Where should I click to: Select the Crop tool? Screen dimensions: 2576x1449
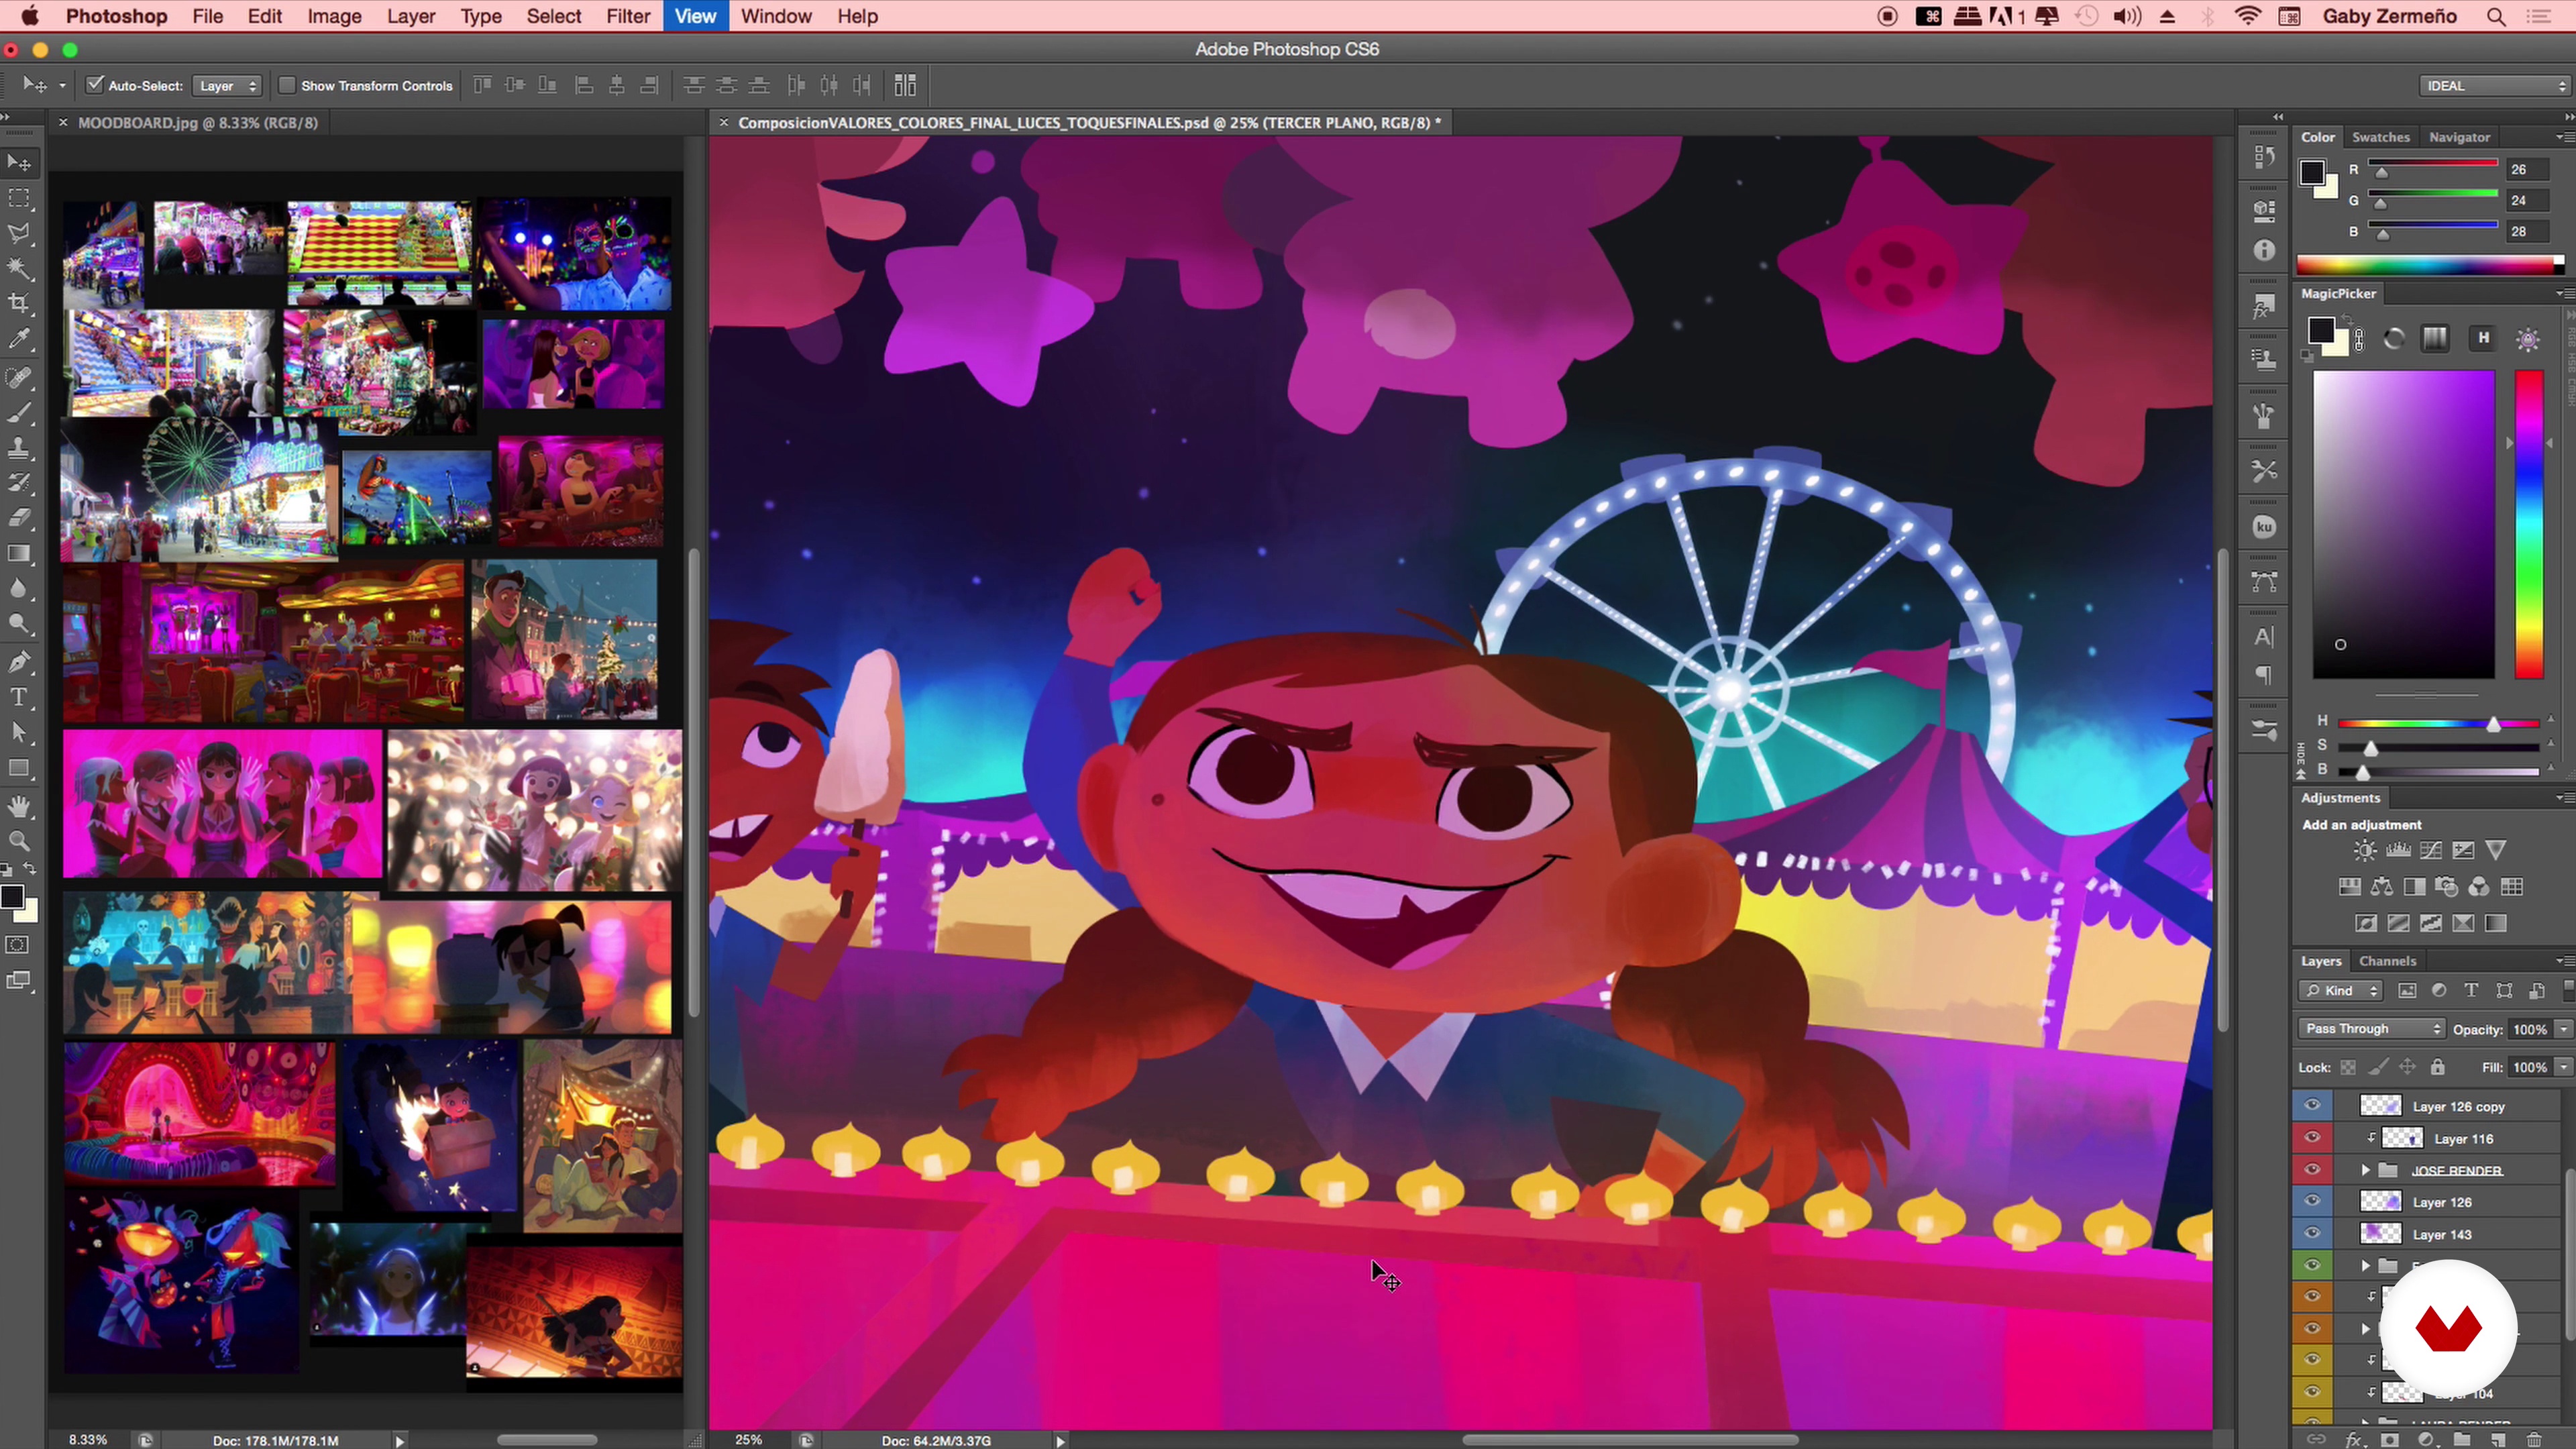[19, 303]
